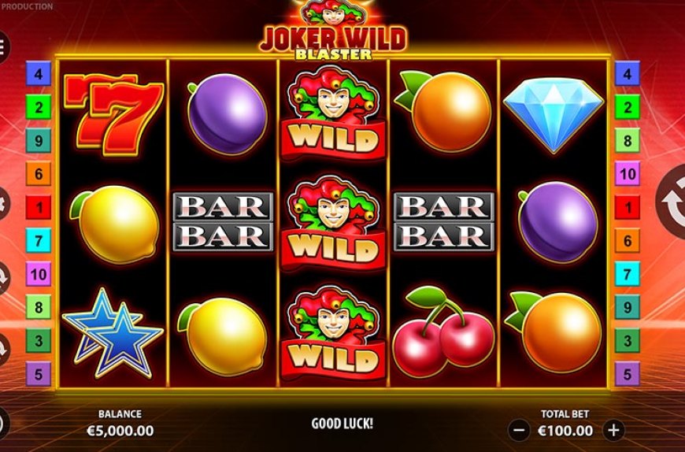Increase total bet with plus button
Screen dimensions: 685x452
click(613, 430)
